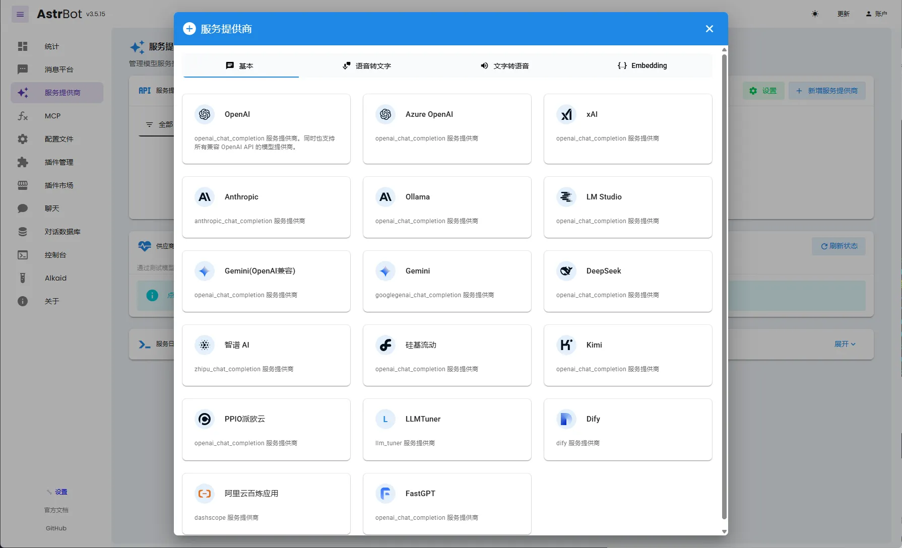Image resolution: width=902 pixels, height=548 pixels.
Task: Click the Dify logo icon
Action: [x=566, y=419]
